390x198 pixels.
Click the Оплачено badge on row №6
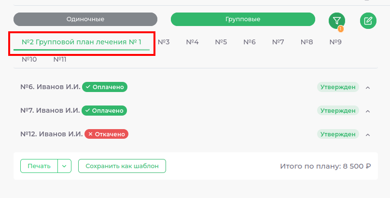click(104, 87)
